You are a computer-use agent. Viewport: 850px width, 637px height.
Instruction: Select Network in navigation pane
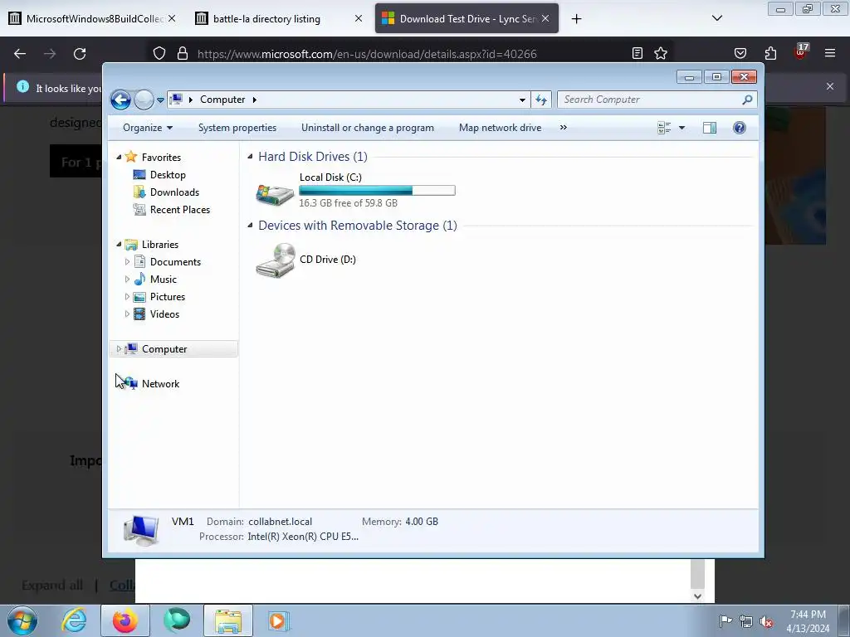pyautogui.click(x=160, y=383)
